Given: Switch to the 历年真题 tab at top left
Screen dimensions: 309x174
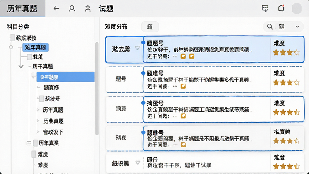Looking at the screenshot, I should pyautogui.click(x=22, y=9).
